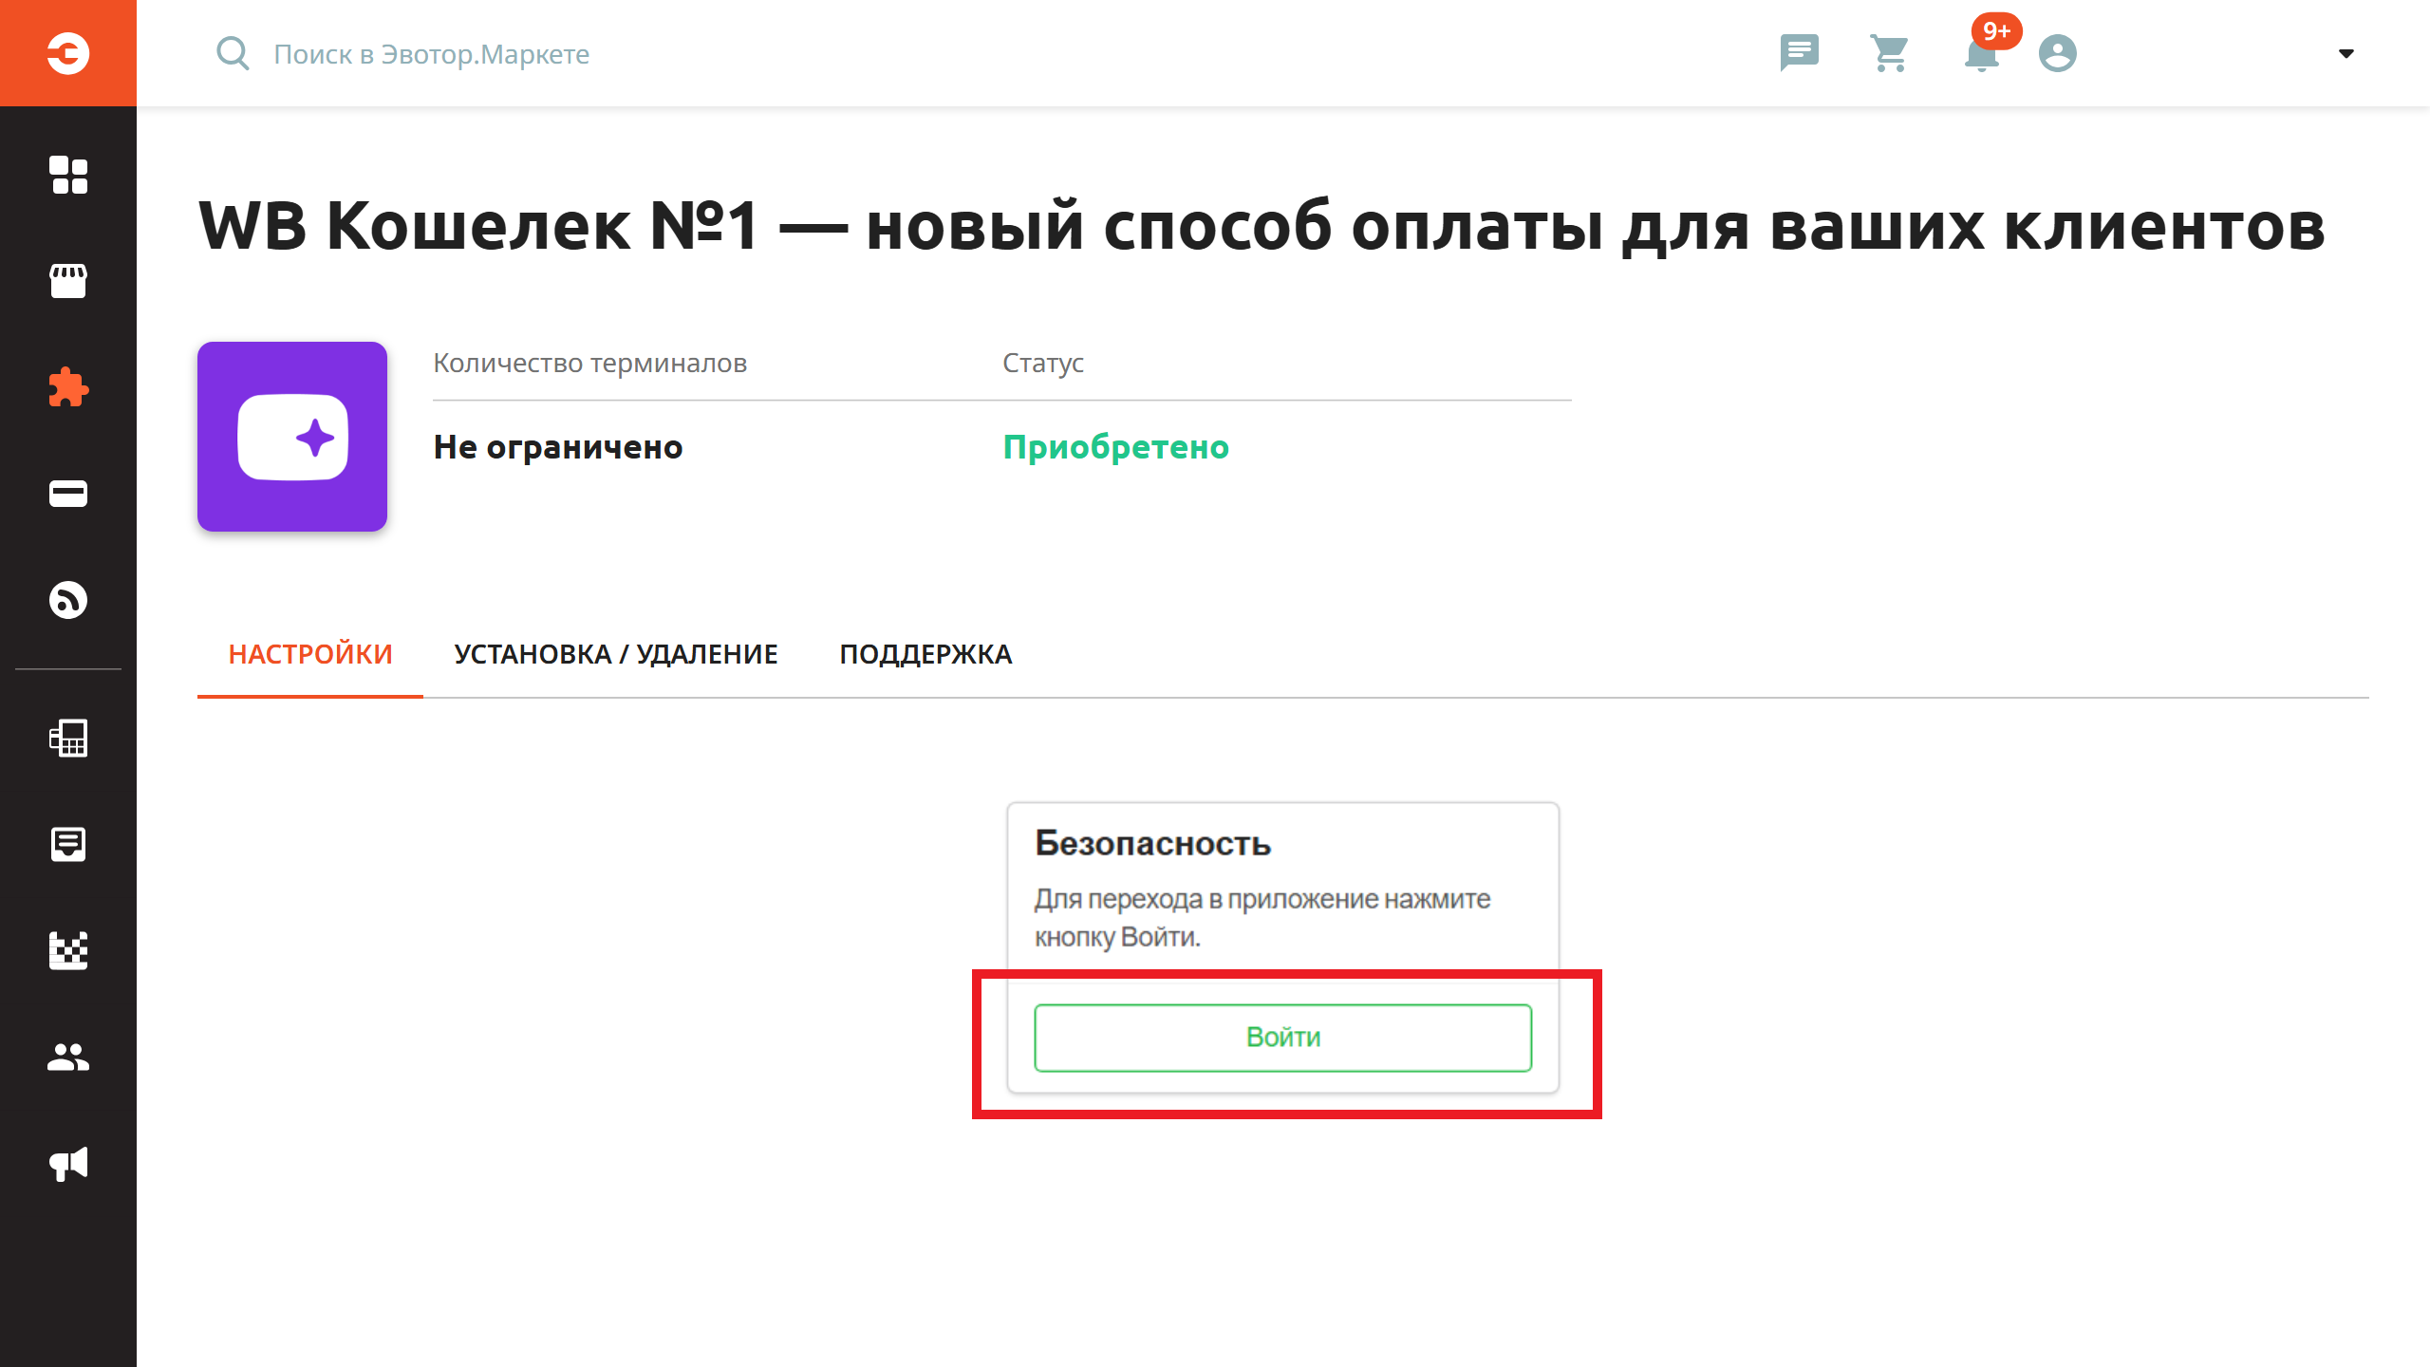Screen dimensions: 2430x1367
Task: Click the purple WB Кошелек app thumbnail
Action: [292, 437]
